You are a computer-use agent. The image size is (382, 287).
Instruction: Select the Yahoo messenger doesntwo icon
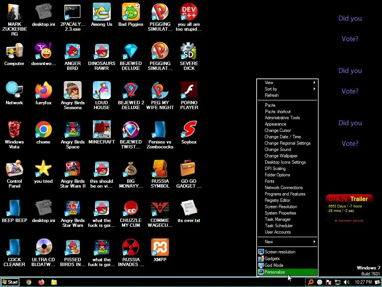[x=43, y=51]
